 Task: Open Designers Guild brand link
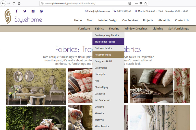(x=108, y=61)
